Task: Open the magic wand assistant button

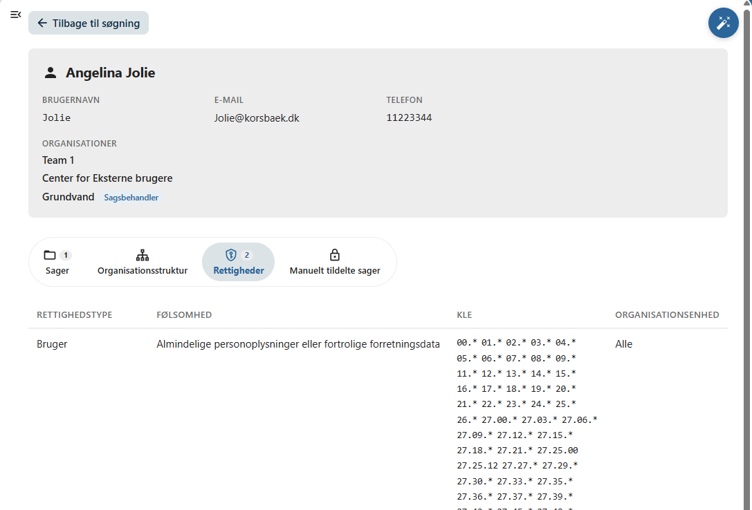Action: tap(723, 23)
